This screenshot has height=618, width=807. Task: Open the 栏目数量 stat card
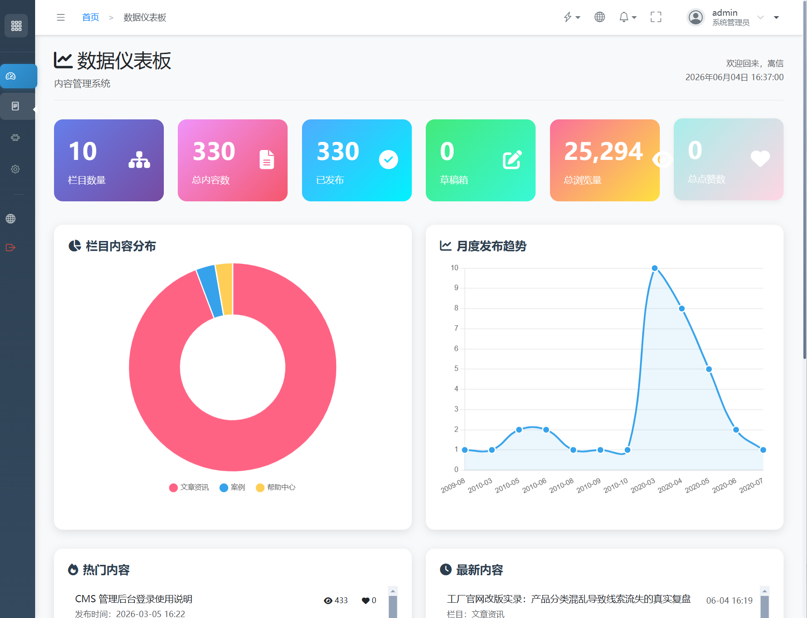109,160
